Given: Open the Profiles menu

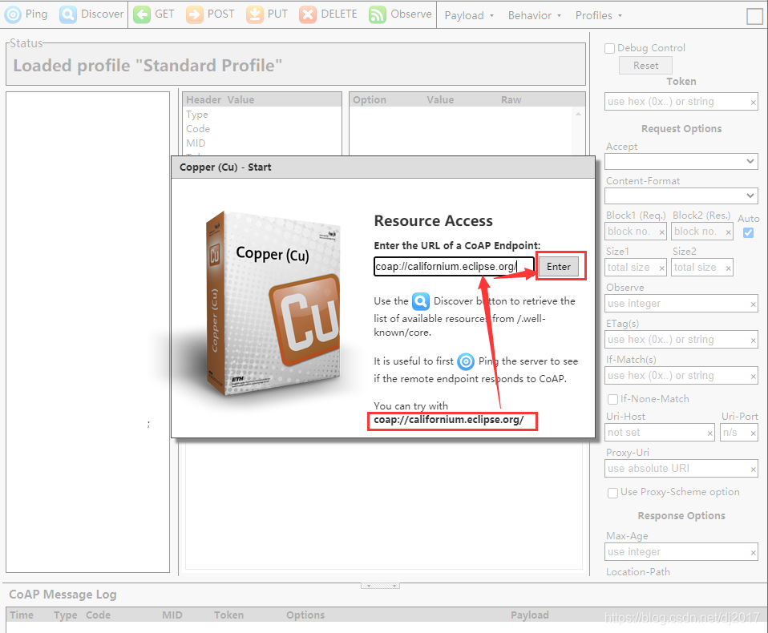Looking at the screenshot, I should click(x=598, y=16).
